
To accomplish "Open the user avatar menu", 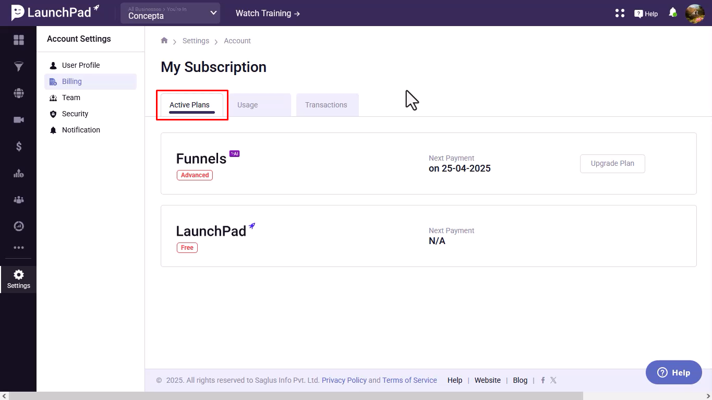I will pyautogui.click(x=695, y=14).
